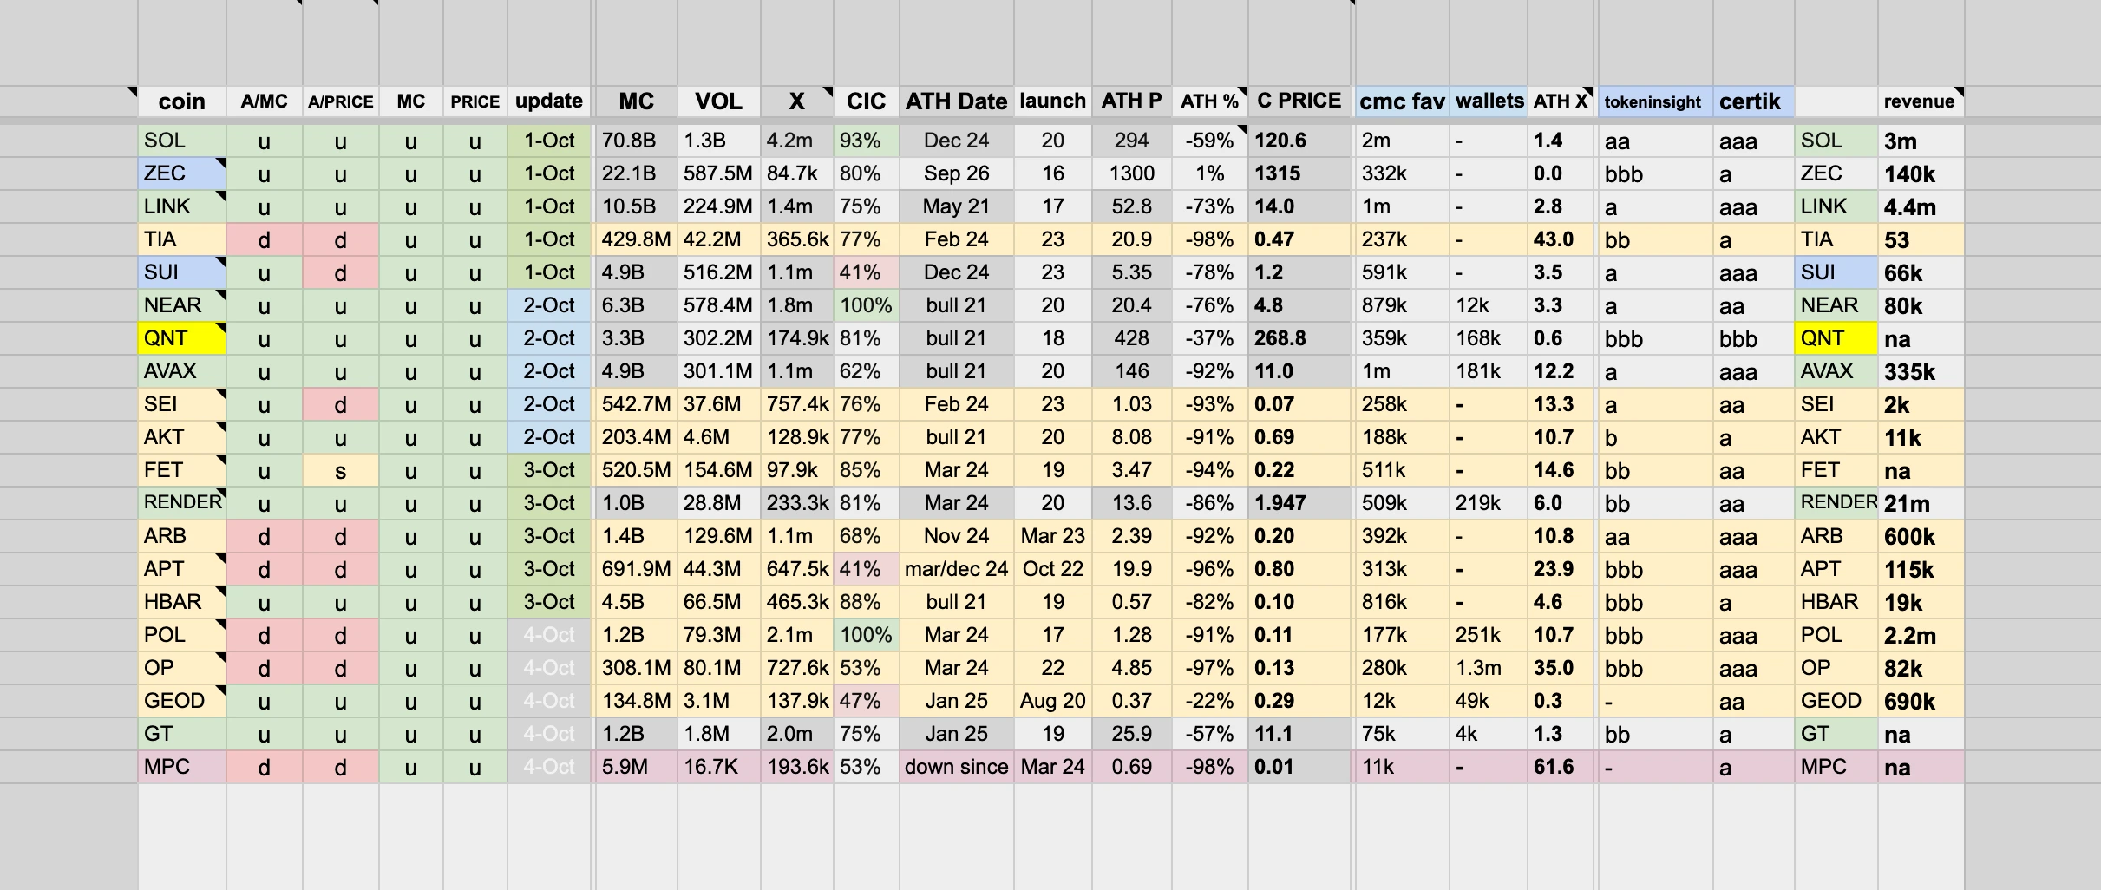The width and height of the screenshot is (2101, 890).
Task: Select the "tokeninsight" header cell
Action: (1655, 101)
